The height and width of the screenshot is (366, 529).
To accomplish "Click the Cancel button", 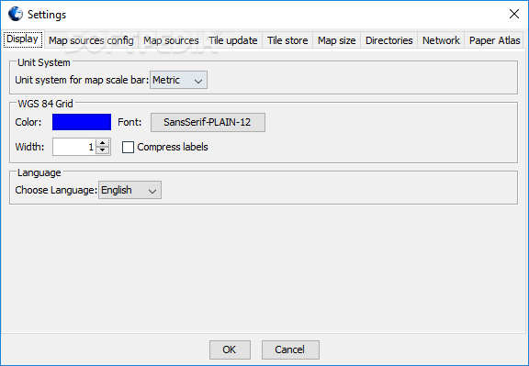I will click(x=290, y=349).
